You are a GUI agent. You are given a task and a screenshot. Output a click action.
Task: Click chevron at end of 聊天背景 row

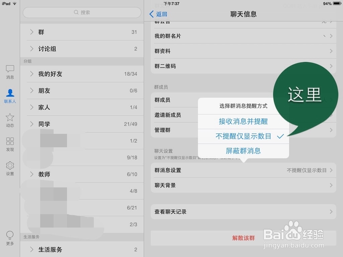pyautogui.click(x=331, y=185)
